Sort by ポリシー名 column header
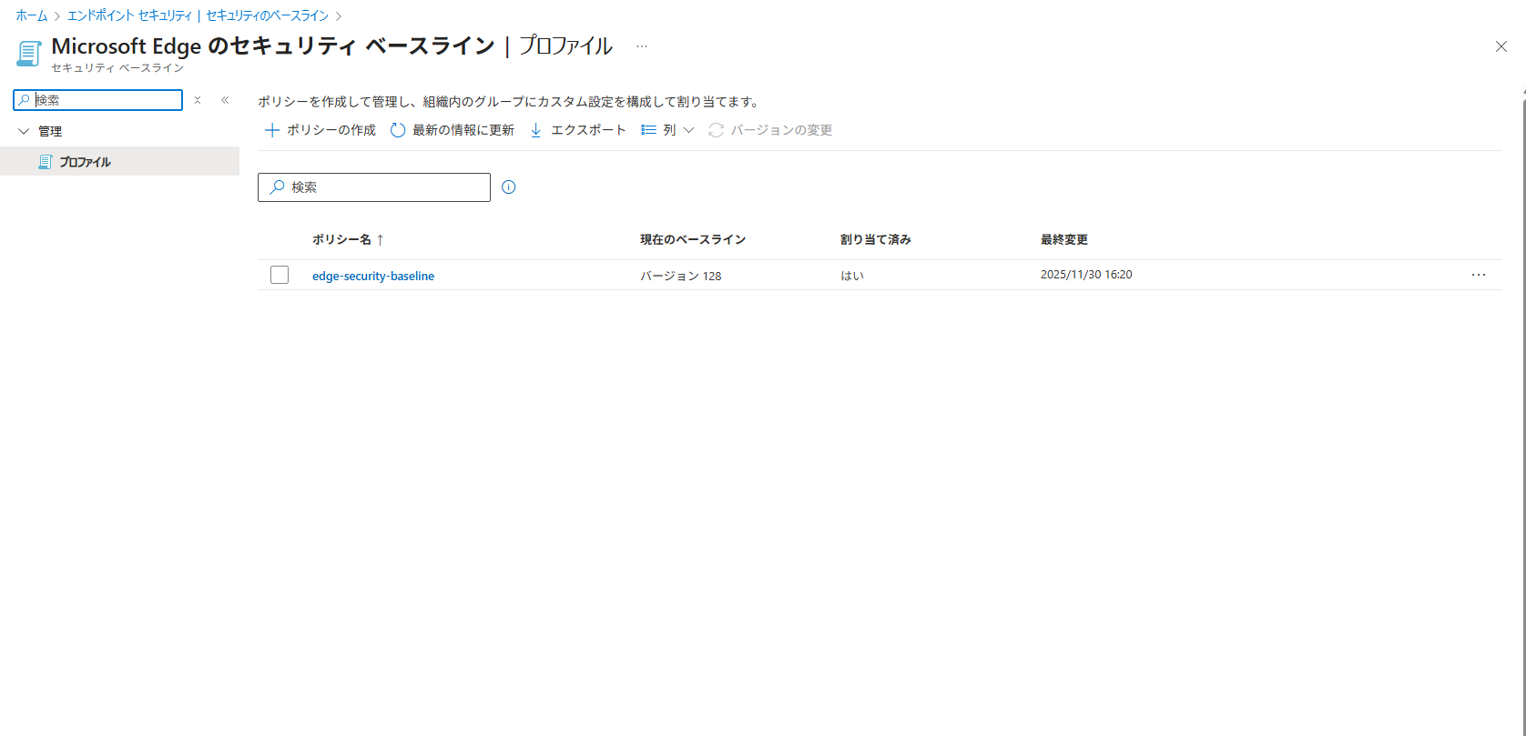The image size is (1526, 736). (348, 239)
